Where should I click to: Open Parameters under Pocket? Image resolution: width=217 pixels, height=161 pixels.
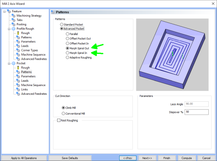(x=28, y=76)
